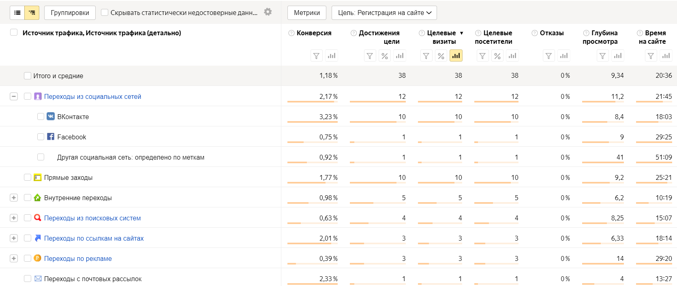677x286 pixels.
Task: Enable hiding statistically unreliable data checkbox
Action: click(x=105, y=13)
